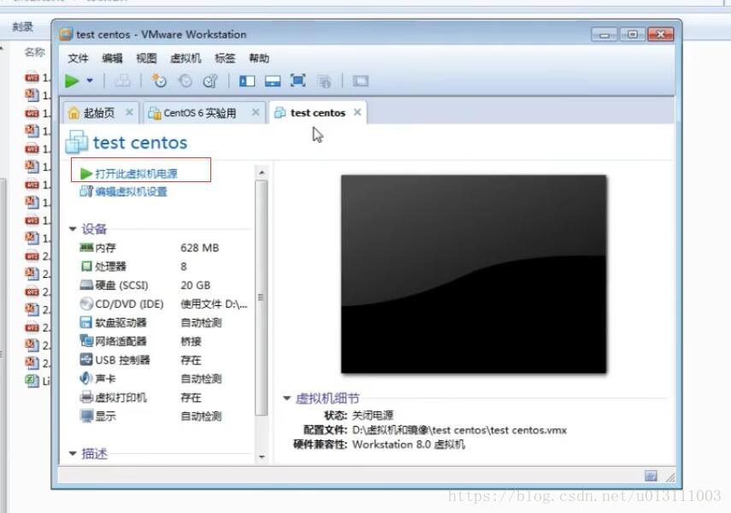Click the 628 MB memory value
The height and width of the screenshot is (513, 731).
click(x=199, y=248)
